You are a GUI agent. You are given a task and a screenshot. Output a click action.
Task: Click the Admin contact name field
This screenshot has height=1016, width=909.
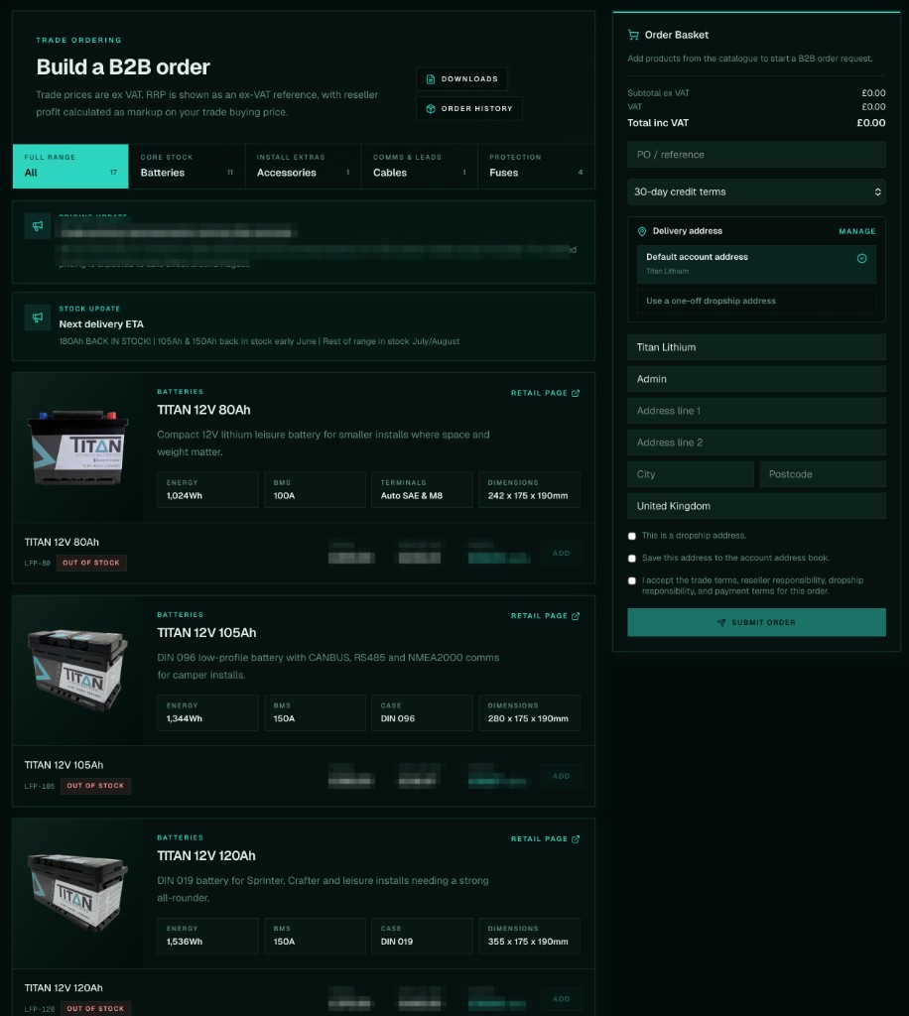pyautogui.click(x=756, y=379)
